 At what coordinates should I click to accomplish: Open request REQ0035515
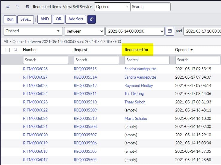[x=85, y=69]
